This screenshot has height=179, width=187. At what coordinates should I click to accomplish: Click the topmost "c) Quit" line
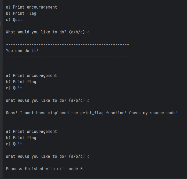(x=14, y=20)
